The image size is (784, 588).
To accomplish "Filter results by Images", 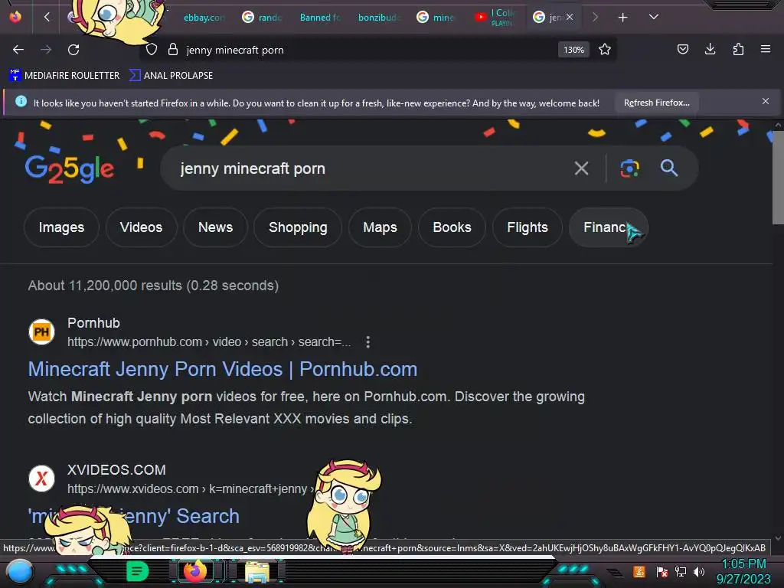I will 61,227.
